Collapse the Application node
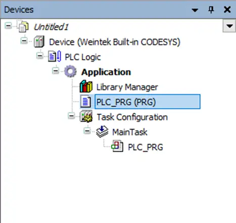This screenshot has width=236, height=223. pyautogui.click(x=56, y=70)
